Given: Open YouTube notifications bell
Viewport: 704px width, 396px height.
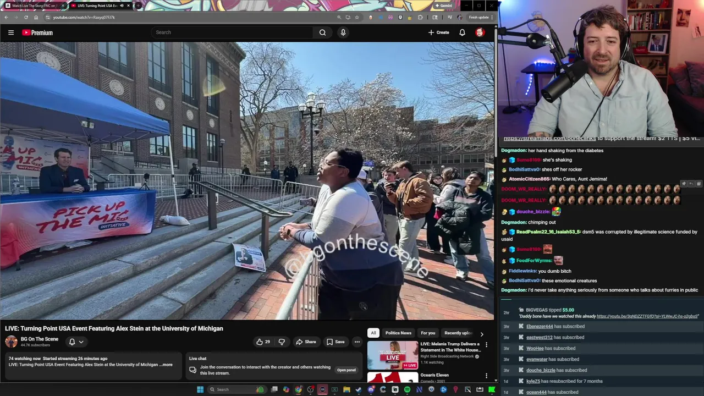Looking at the screenshot, I should tap(462, 32).
